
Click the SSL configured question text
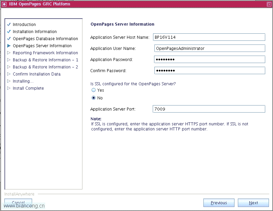[133, 84]
